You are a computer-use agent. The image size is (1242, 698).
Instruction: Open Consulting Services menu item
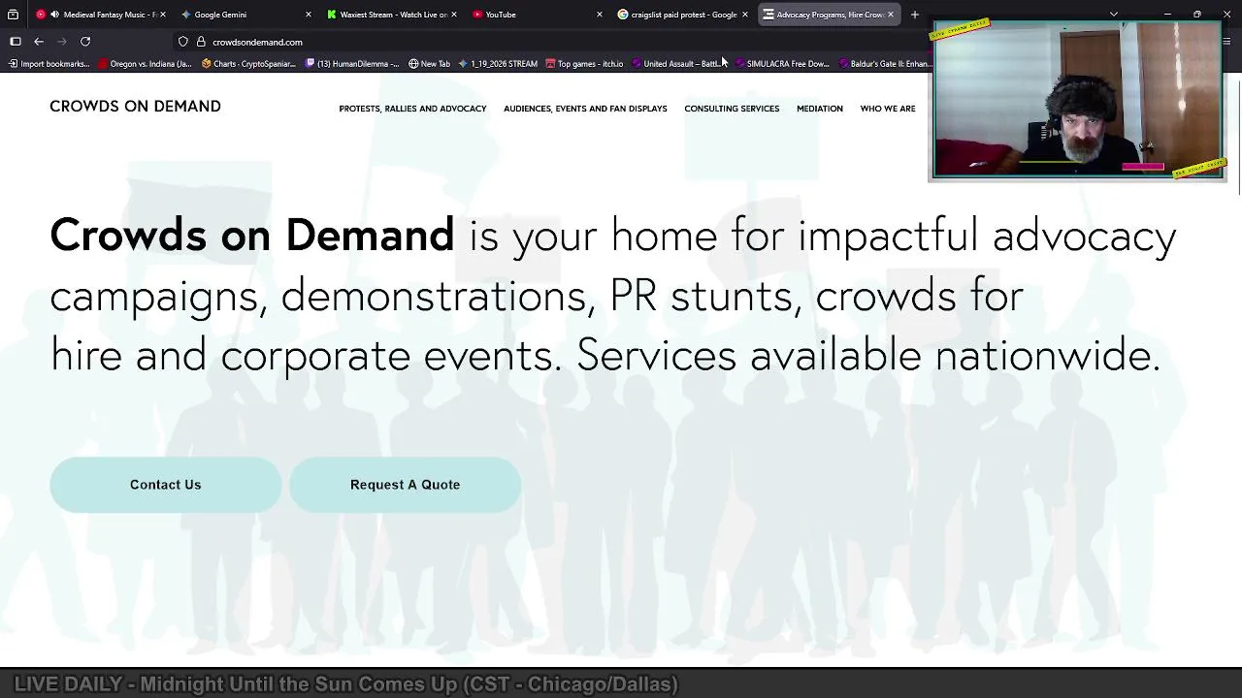pos(732,109)
